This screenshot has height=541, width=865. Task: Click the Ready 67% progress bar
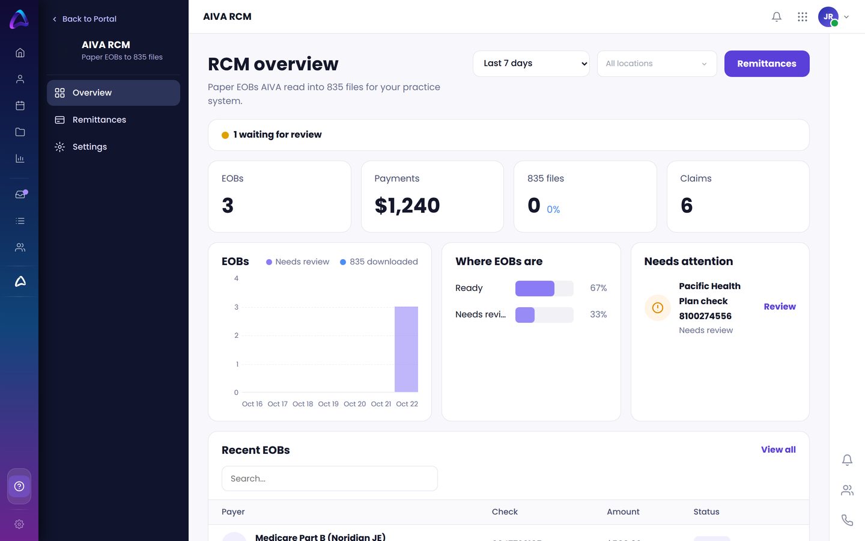click(544, 289)
